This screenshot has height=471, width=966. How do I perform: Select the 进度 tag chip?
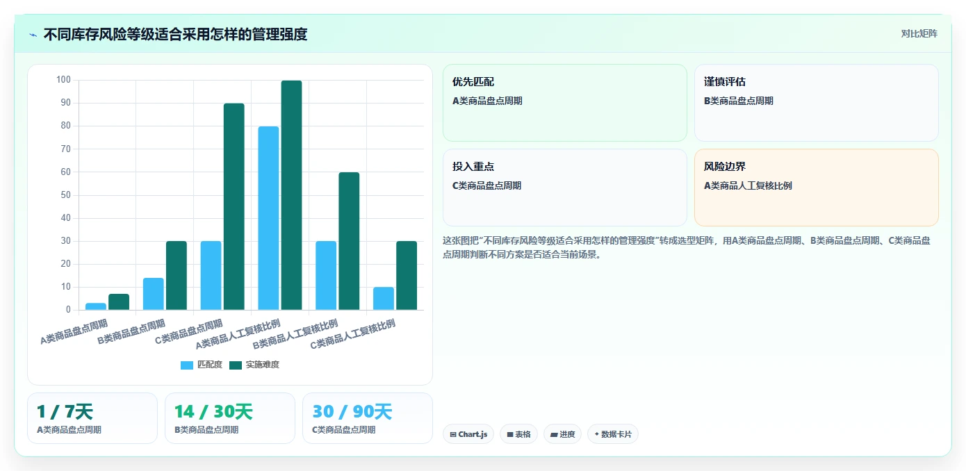(562, 434)
